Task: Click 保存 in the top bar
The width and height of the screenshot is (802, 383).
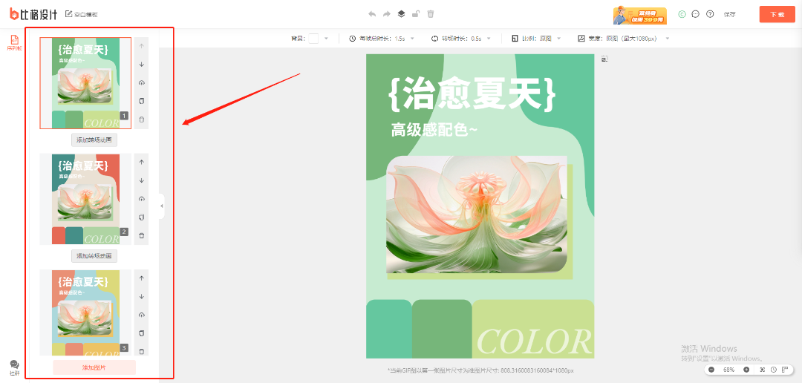Action: point(729,14)
